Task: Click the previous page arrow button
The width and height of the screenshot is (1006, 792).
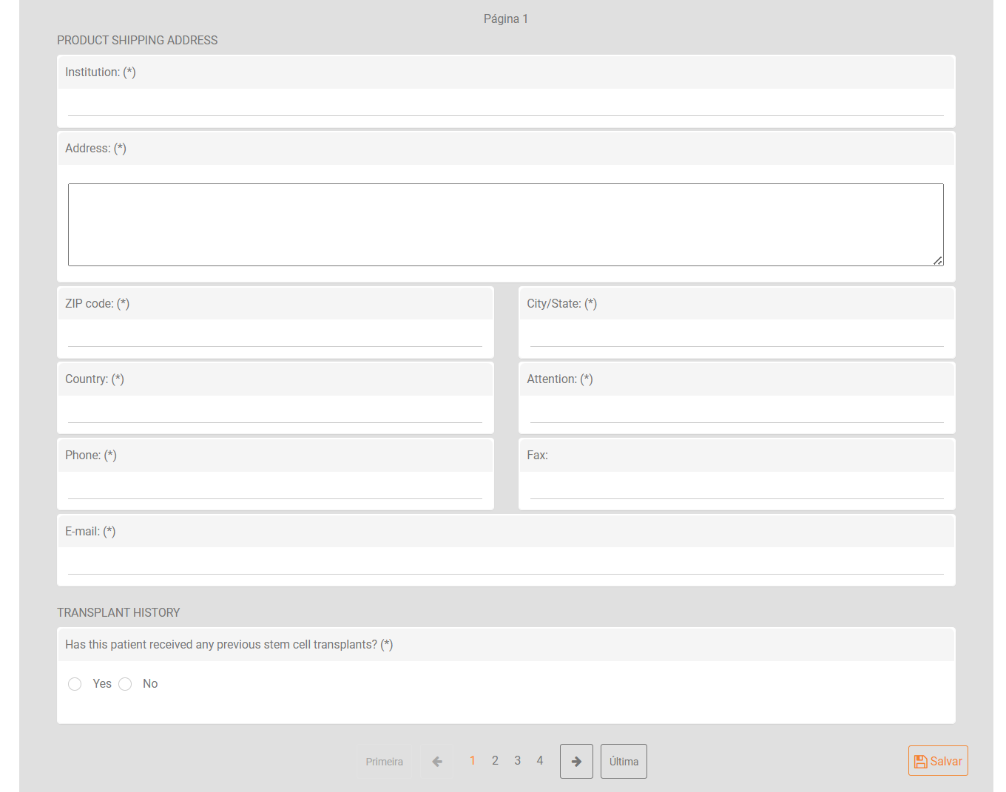Action: tap(437, 761)
